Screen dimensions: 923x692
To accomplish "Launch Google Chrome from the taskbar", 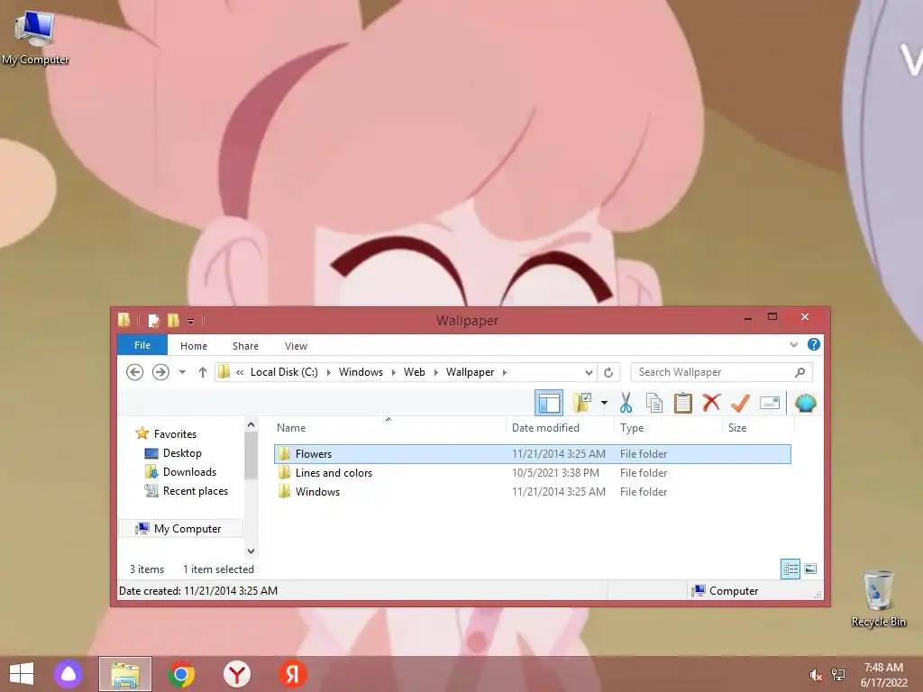I will pyautogui.click(x=180, y=674).
